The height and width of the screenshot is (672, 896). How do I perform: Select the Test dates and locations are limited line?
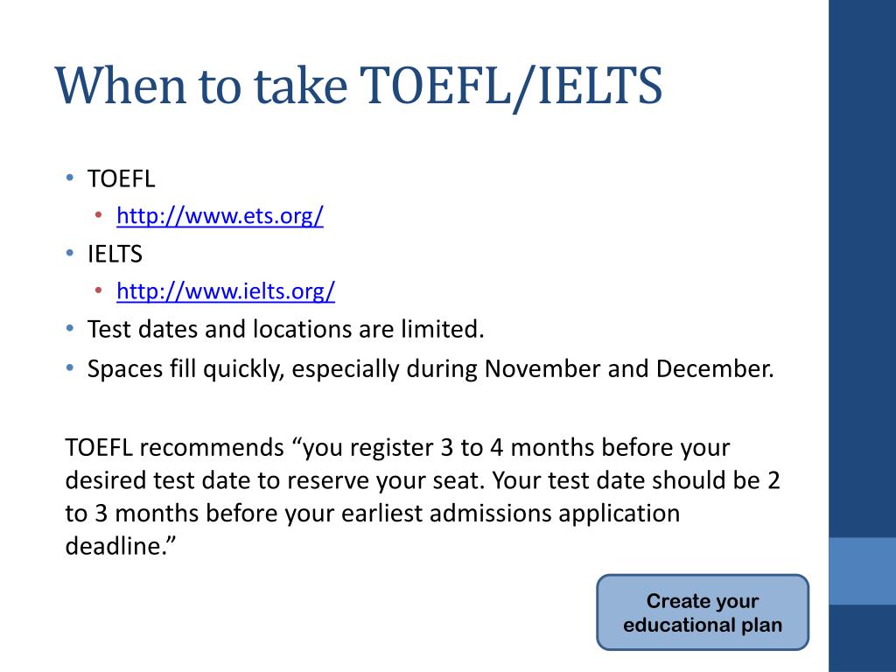point(286,330)
